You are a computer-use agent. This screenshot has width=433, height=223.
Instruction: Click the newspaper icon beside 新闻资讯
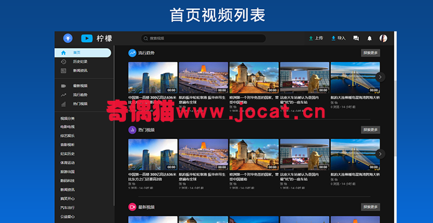[64, 71]
